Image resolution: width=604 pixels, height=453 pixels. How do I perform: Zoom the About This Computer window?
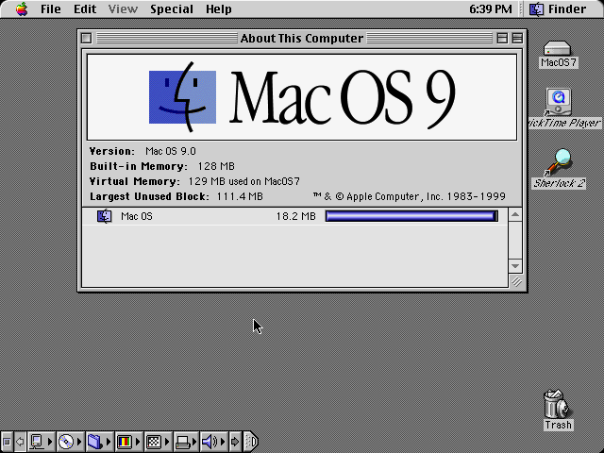pos(502,38)
